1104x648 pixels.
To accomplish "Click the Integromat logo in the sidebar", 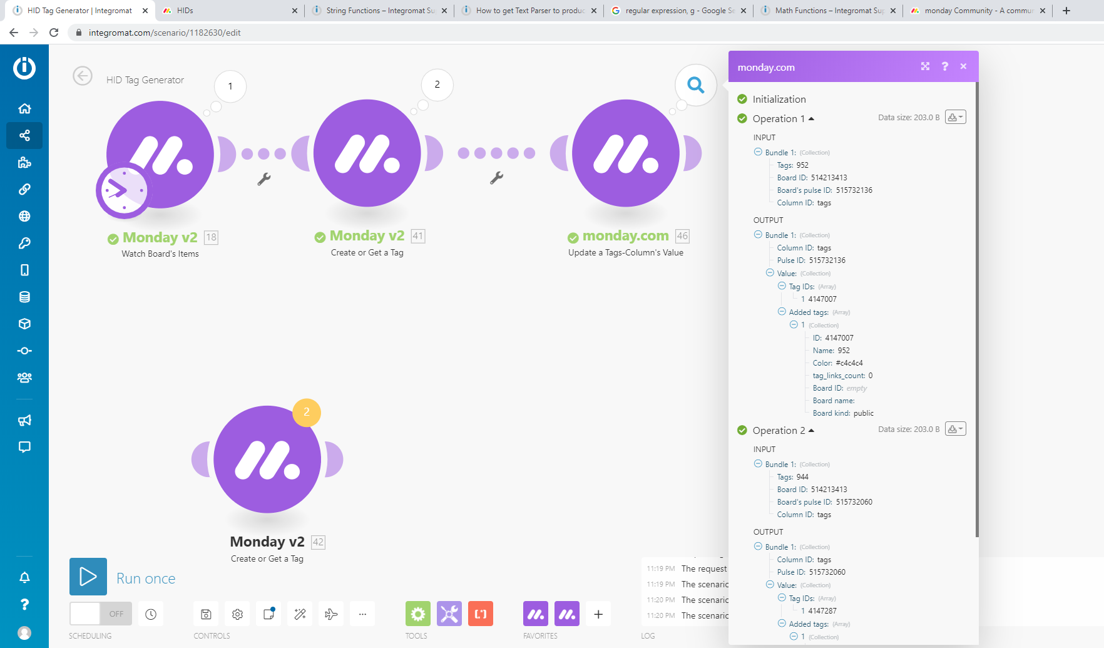I will coord(24,68).
